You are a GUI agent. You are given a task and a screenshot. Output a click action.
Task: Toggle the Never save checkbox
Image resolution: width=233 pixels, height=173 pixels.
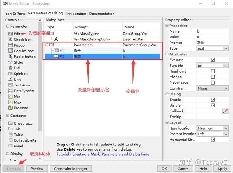pyautogui.click(x=213, y=83)
